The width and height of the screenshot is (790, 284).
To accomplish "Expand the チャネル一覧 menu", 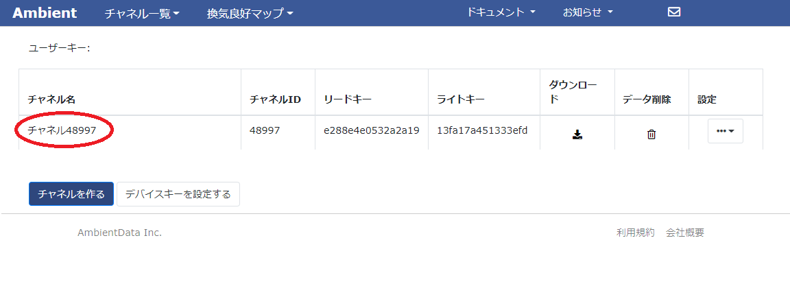I will (x=142, y=14).
